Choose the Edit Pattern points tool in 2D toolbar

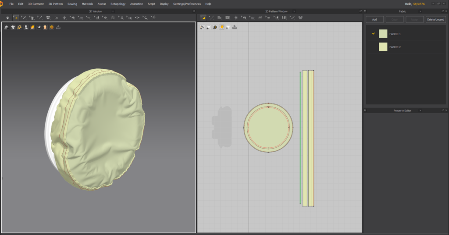(x=211, y=18)
